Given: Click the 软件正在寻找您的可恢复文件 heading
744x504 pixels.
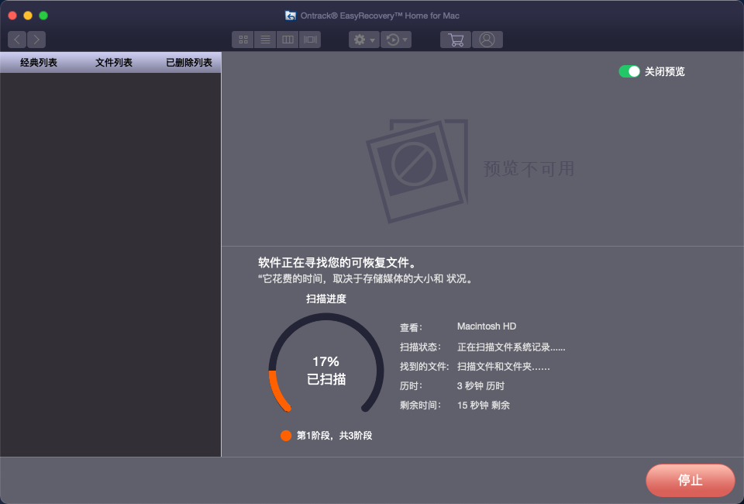Looking at the screenshot, I should tap(338, 262).
